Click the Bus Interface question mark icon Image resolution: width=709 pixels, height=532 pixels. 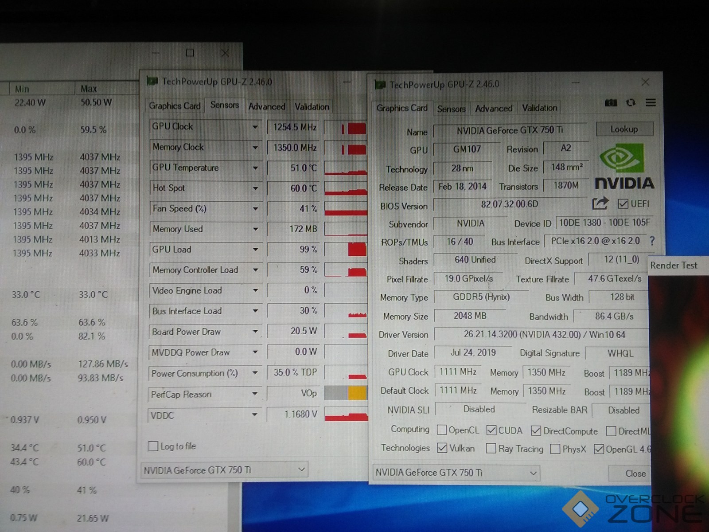[x=652, y=241]
